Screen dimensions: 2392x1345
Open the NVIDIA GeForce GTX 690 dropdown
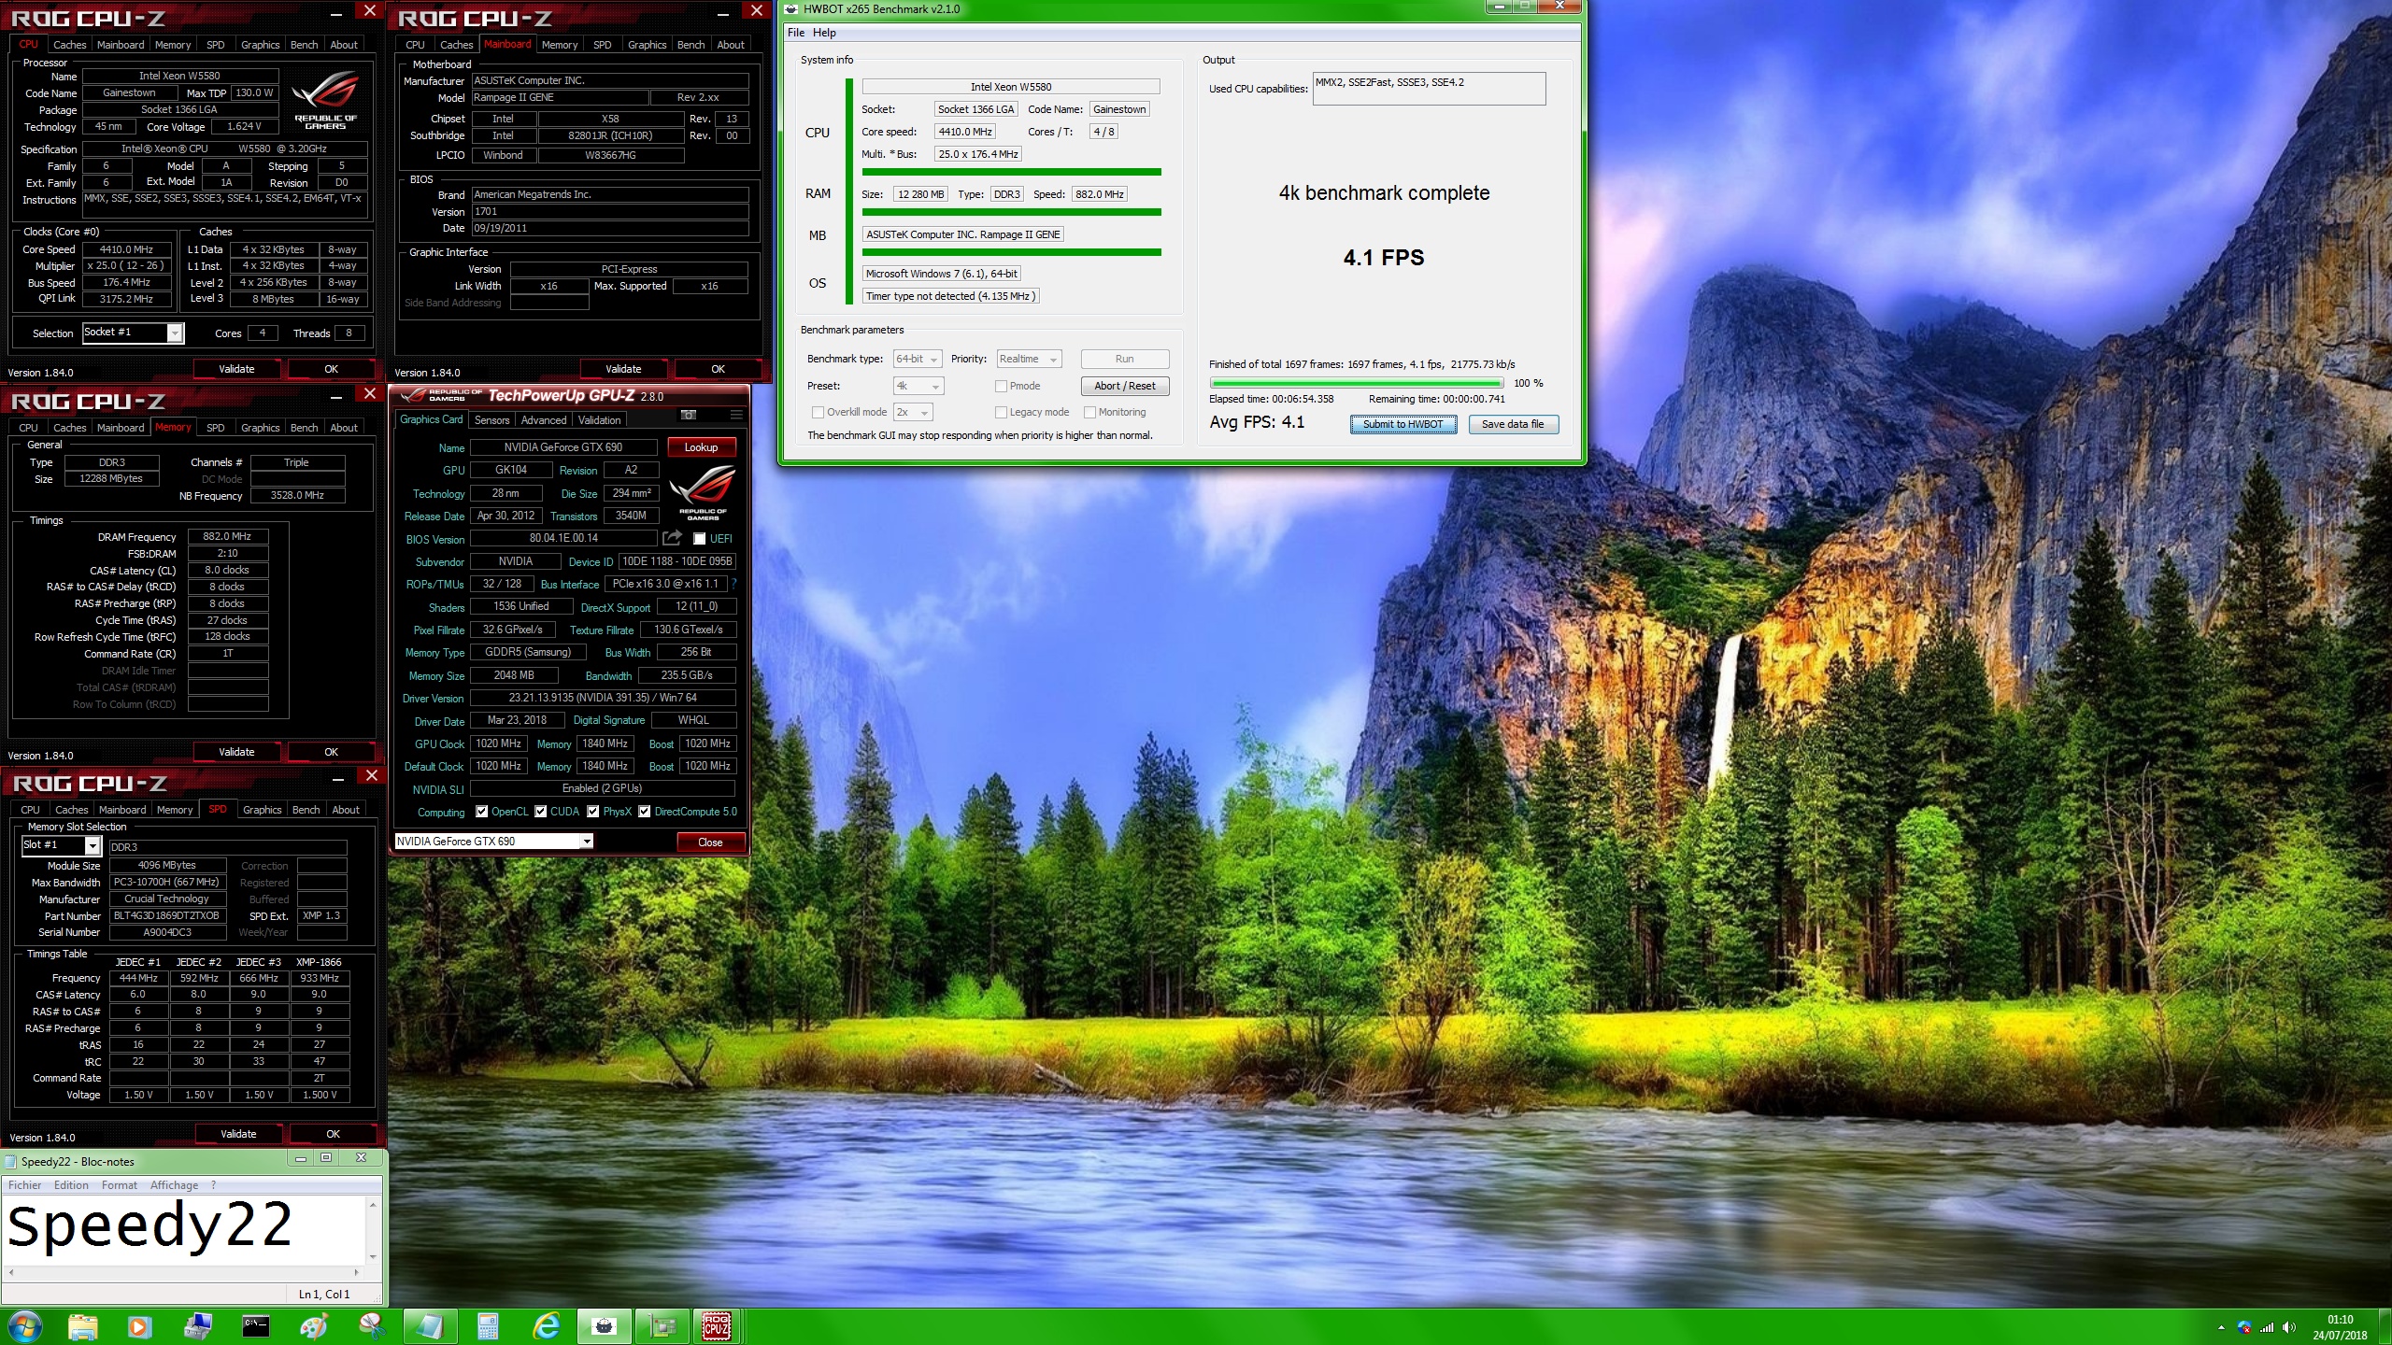[x=493, y=842]
